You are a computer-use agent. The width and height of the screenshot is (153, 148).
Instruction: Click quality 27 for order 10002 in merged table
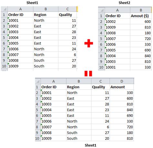point(100,98)
